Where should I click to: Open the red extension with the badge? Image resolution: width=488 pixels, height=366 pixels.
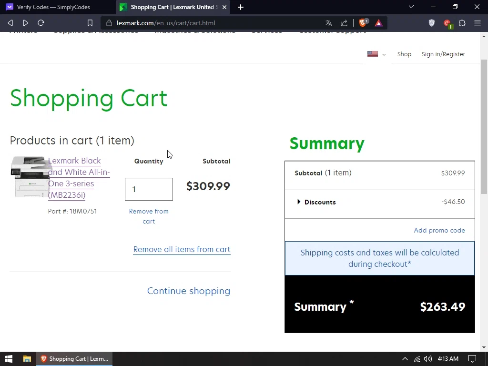coord(447,24)
